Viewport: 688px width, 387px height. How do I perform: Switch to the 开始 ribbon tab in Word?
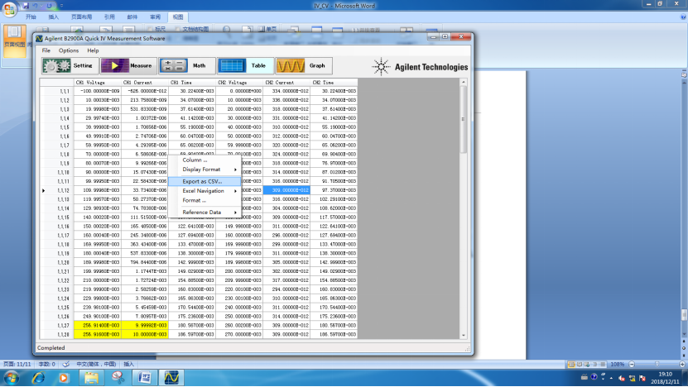click(x=31, y=17)
